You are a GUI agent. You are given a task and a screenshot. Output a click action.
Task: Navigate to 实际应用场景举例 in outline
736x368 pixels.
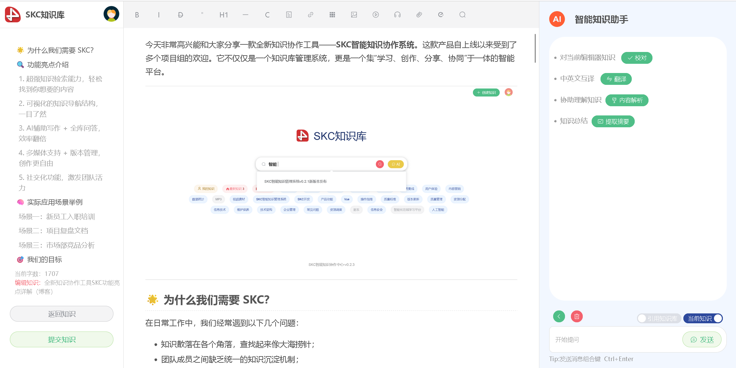pyautogui.click(x=55, y=202)
